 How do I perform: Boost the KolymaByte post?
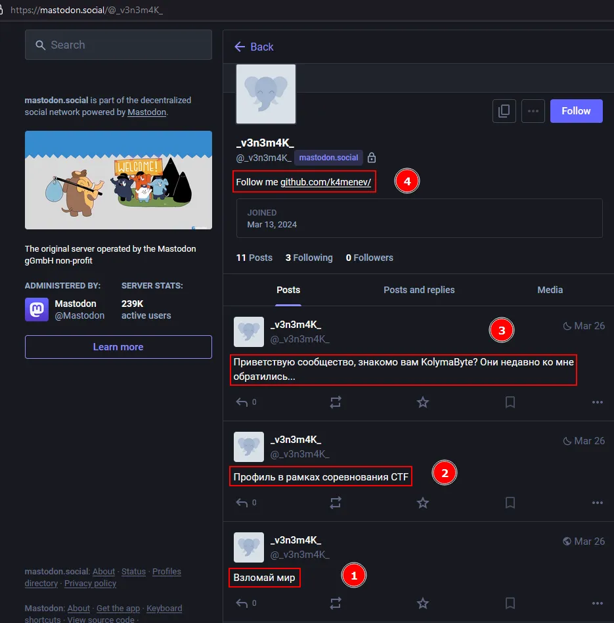pos(336,402)
